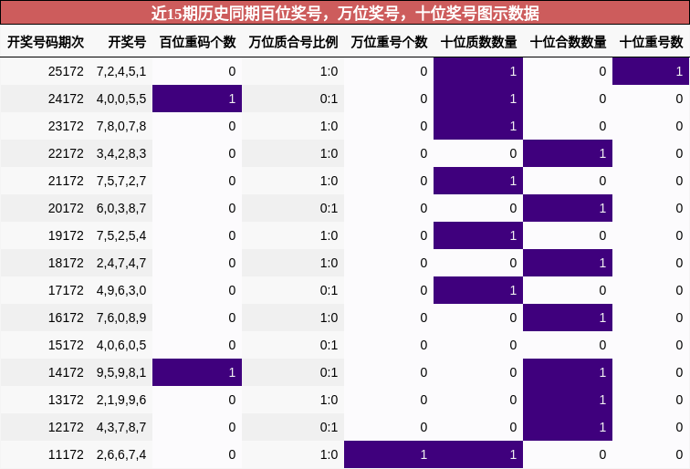690x469 pixels.
Task: Select period number 25172
Action: click(66, 71)
